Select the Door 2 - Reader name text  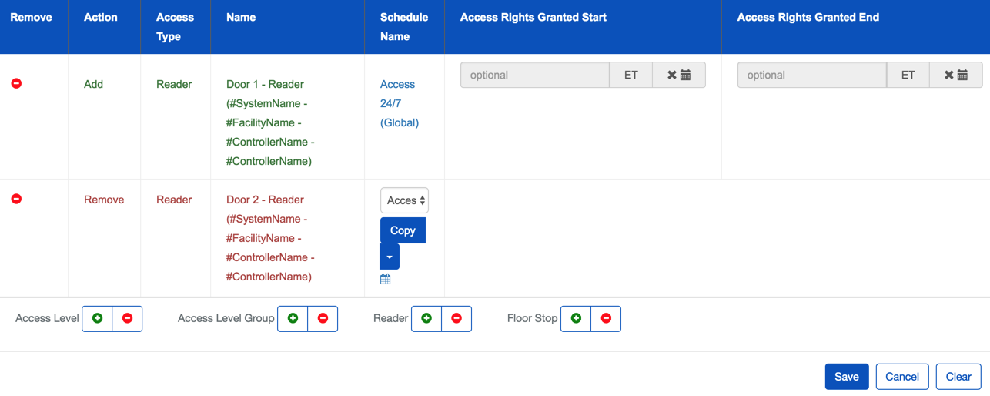tap(270, 238)
